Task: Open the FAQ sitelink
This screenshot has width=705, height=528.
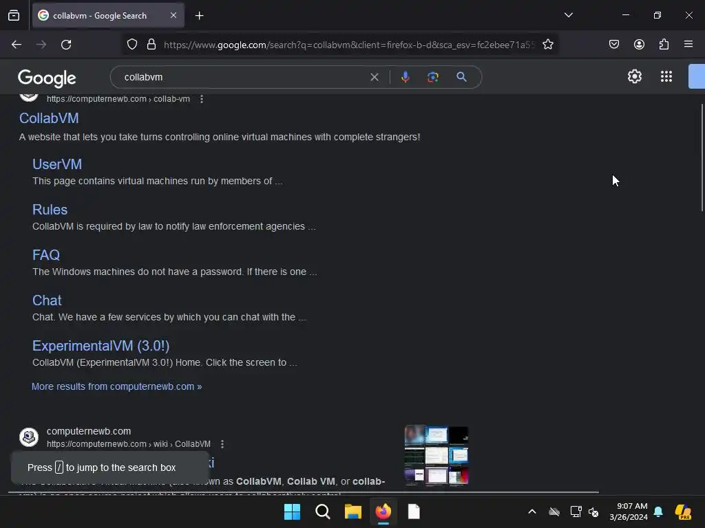Action: (x=46, y=255)
